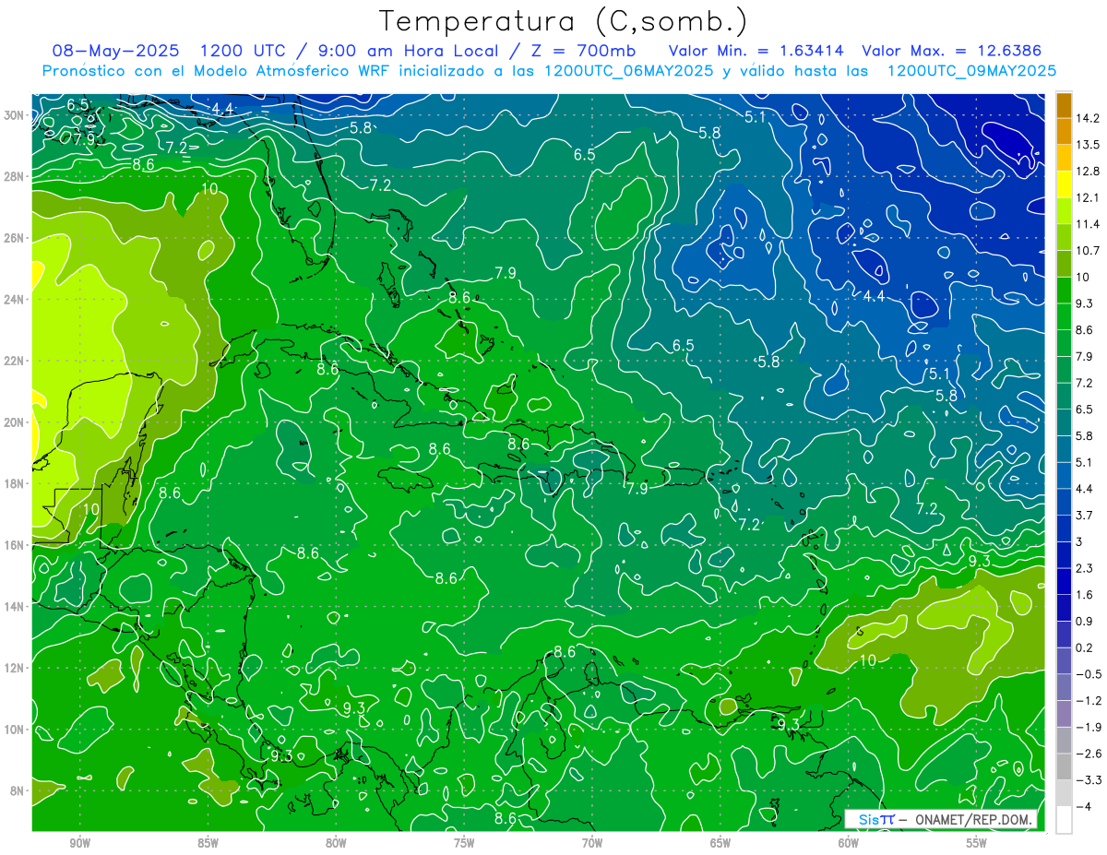Click the 12.1 value on the color legend
The height and width of the screenshot is (855, 1107).
coord(1088,197)
